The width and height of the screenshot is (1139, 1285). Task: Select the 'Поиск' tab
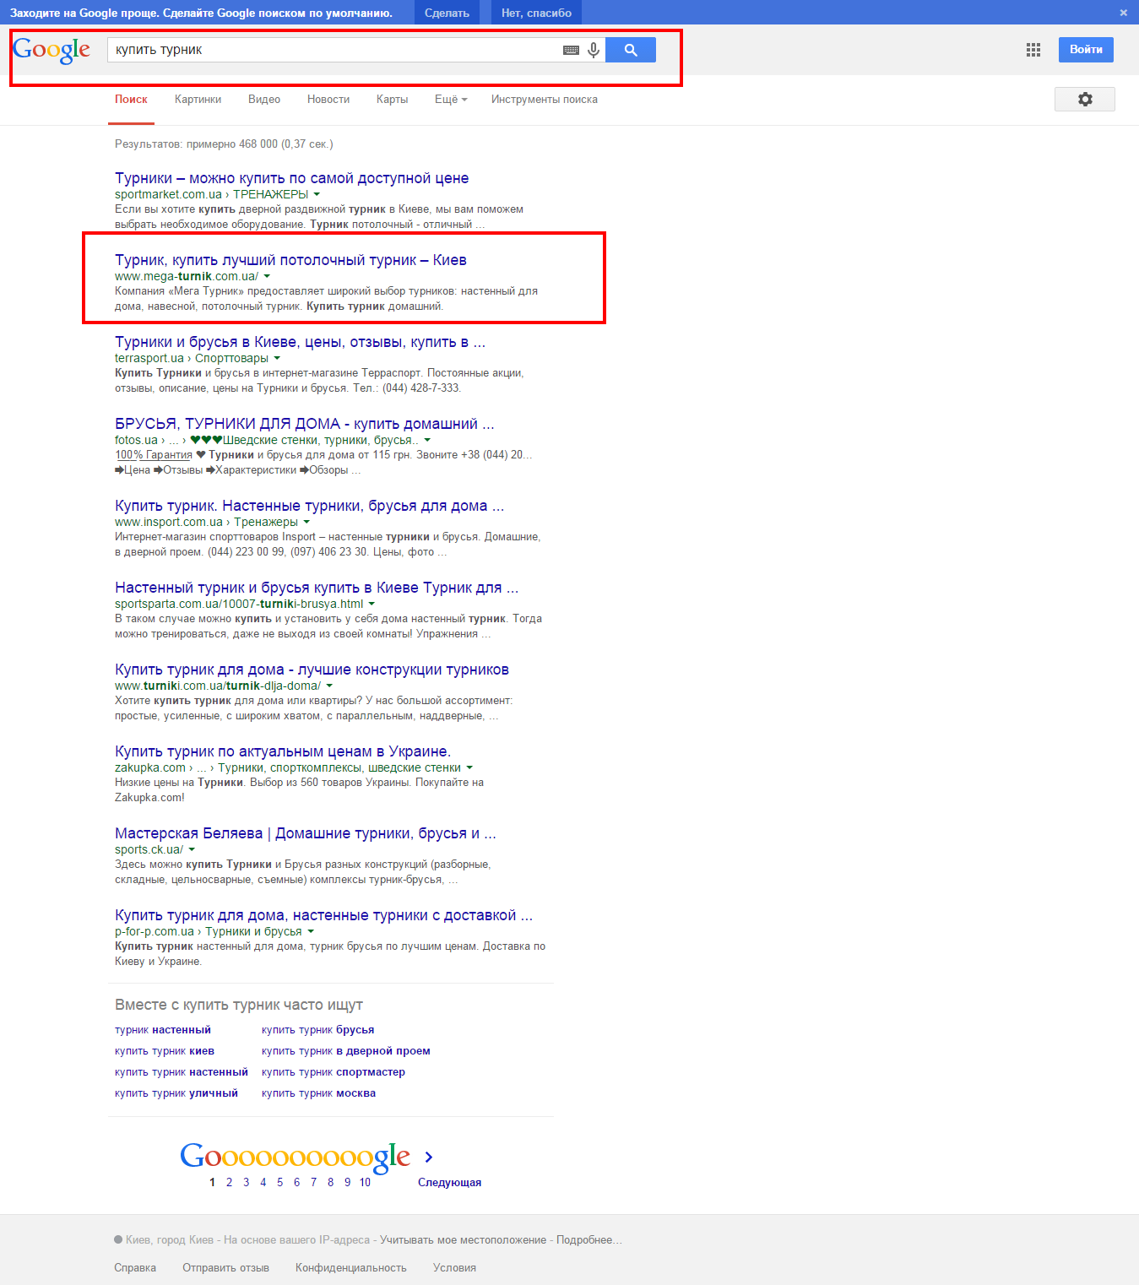(x=131, y=100)
